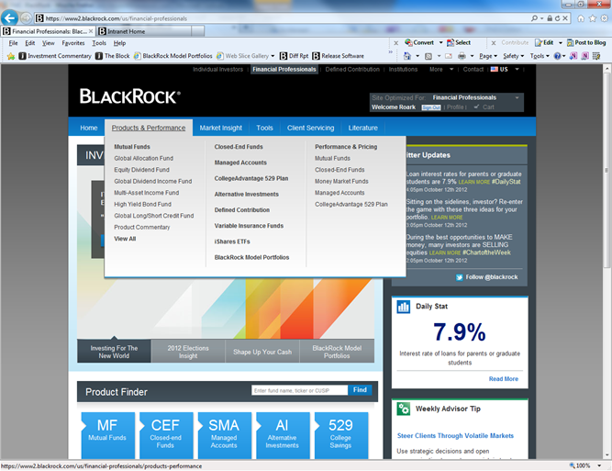Click the Select toolbar button
Image resolution: width=612 pixels, height=471 pixels.
click(x=459, y=42)
